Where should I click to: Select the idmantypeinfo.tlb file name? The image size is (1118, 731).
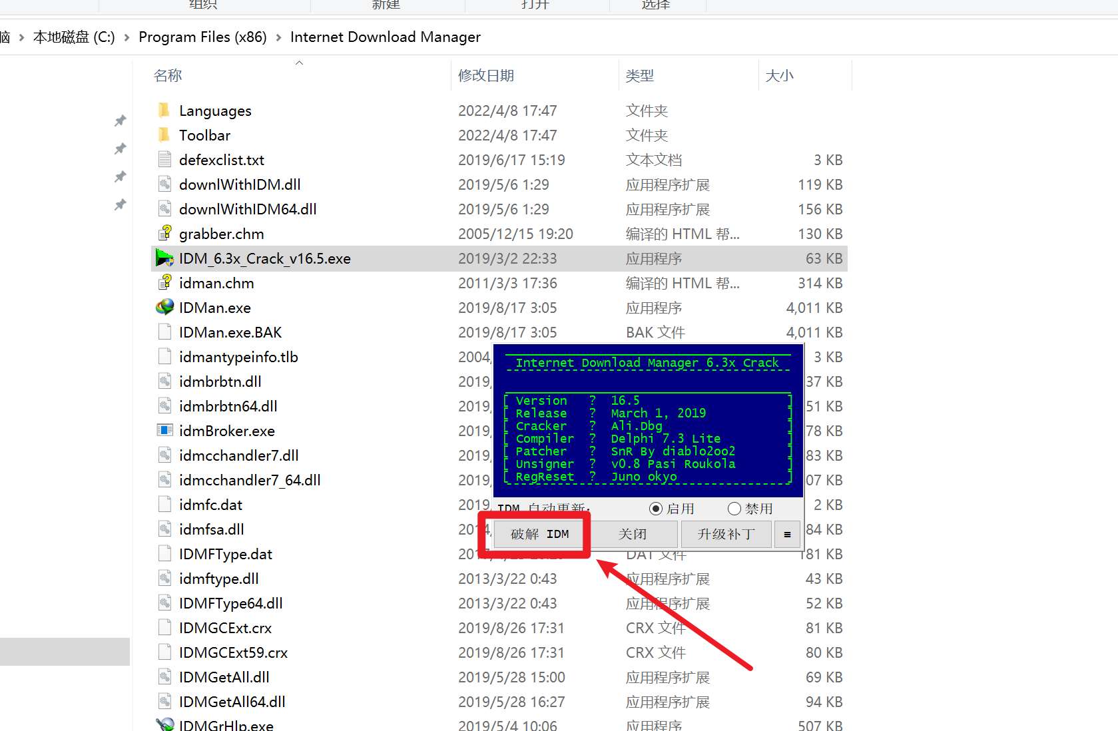pos(238,357)
